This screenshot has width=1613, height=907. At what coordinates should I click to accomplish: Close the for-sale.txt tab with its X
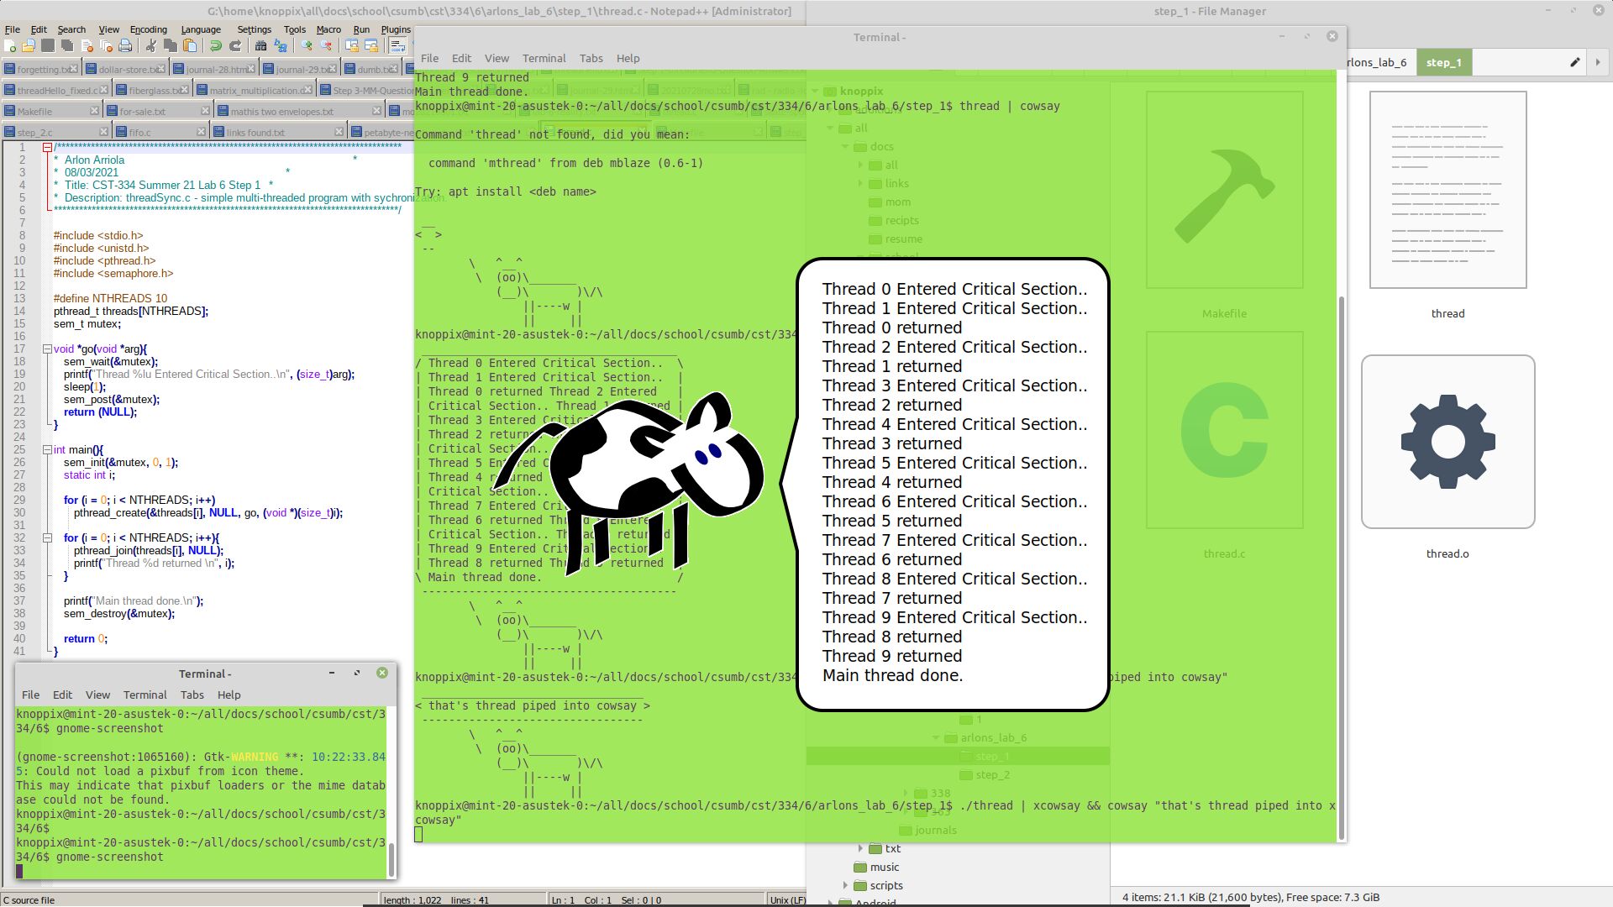[x=205, y=111]
